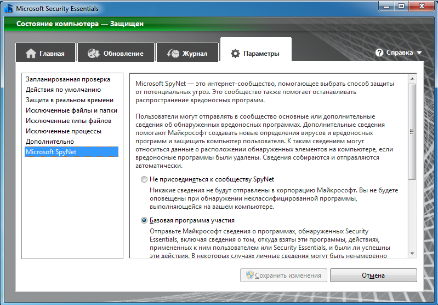Click the Состояние компьютера — Защищен status text
This screenshot has width=438, height=305.
click(x=80, y=24)
